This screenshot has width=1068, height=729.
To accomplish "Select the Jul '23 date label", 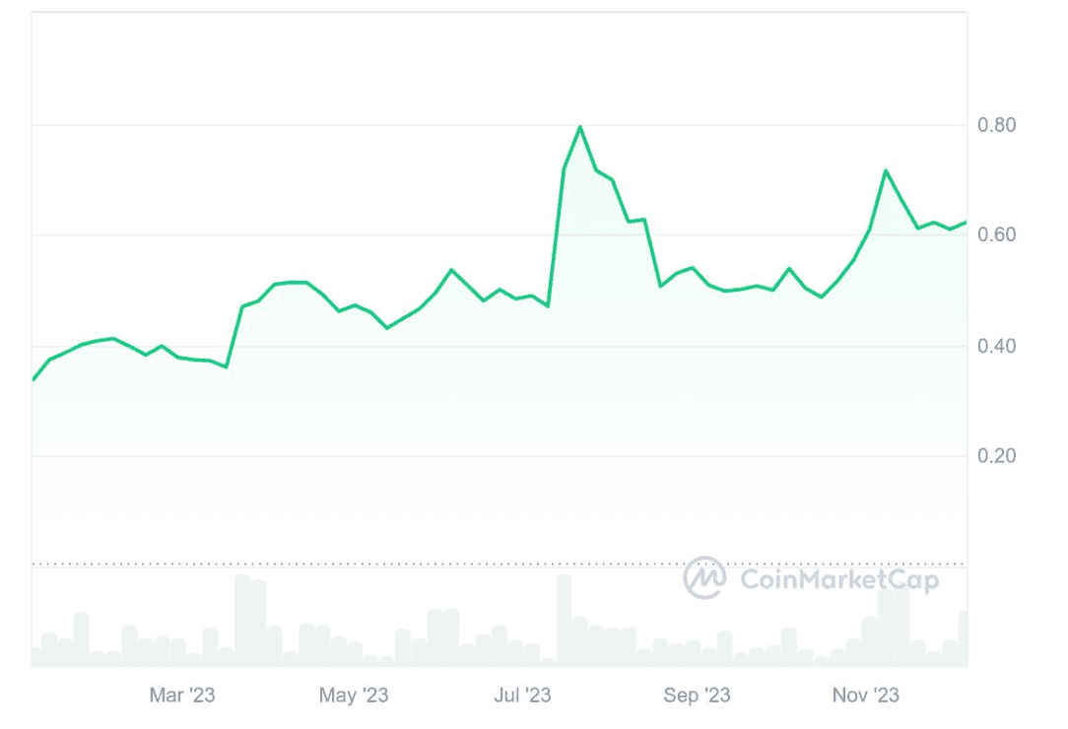I will point(522,696).
